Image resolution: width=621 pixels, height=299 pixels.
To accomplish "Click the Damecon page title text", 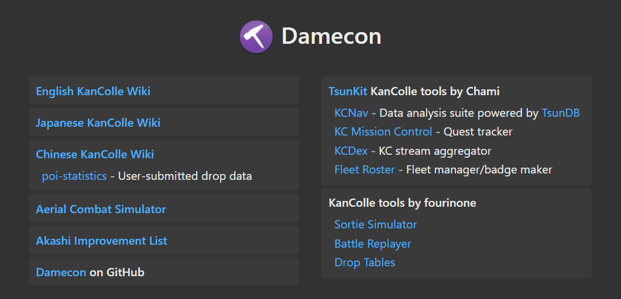I will 331,36.
